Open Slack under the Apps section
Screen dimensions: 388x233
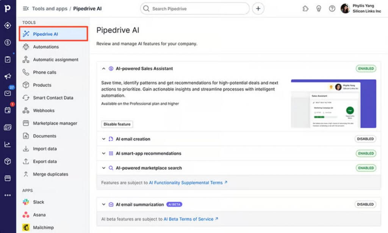pyautogui.click(x=39, y=202)
